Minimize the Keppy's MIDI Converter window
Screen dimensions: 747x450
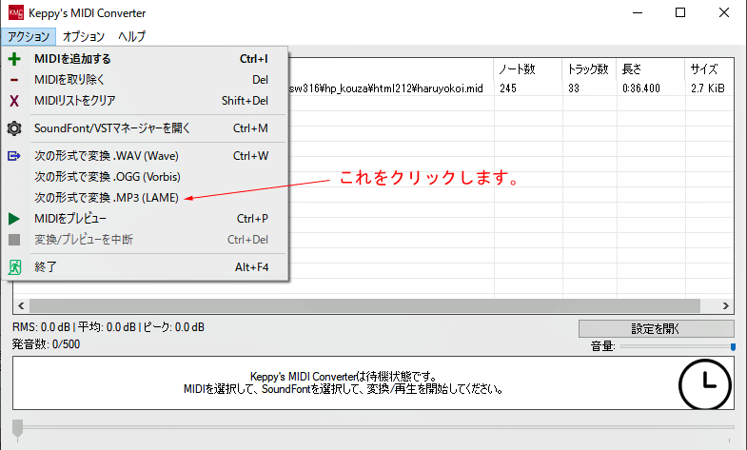[x=638, y=13]
